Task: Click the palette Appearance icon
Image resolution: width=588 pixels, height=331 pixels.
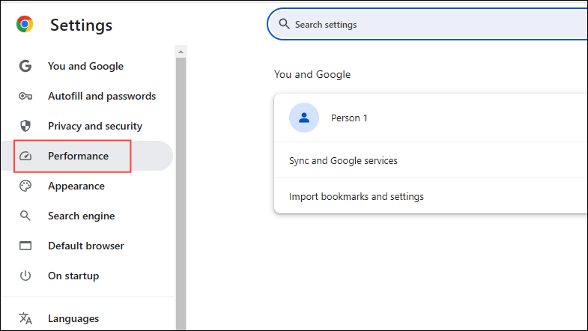Action: point(25,186)
